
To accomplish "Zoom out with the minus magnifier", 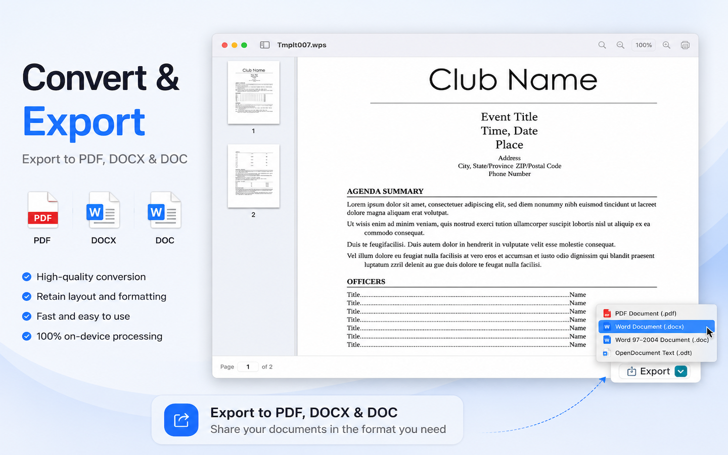I will click(x=620, y=45).
